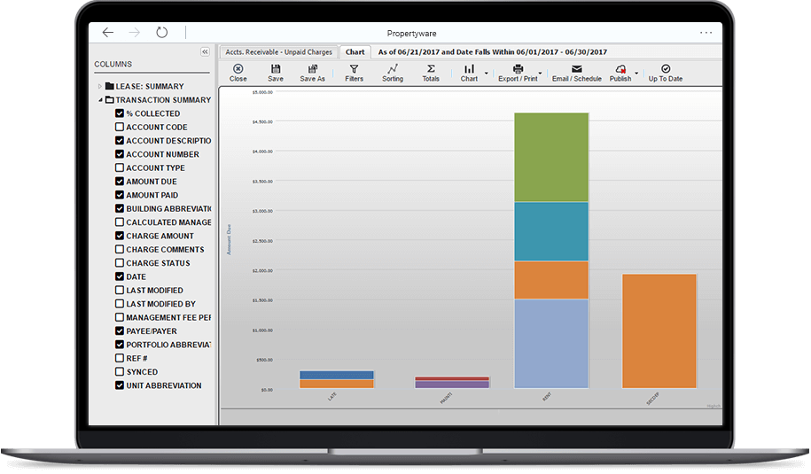The image size is (811, 474).
Task: Click the purple segment of MAINT bar
Action: coord(452,385)
